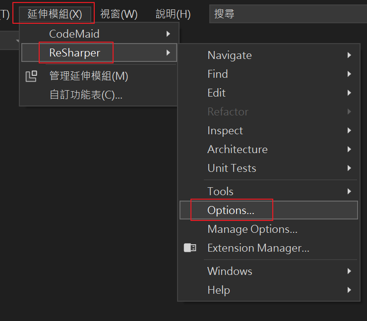Open the CodeMaid submenu

click(99, 34)
